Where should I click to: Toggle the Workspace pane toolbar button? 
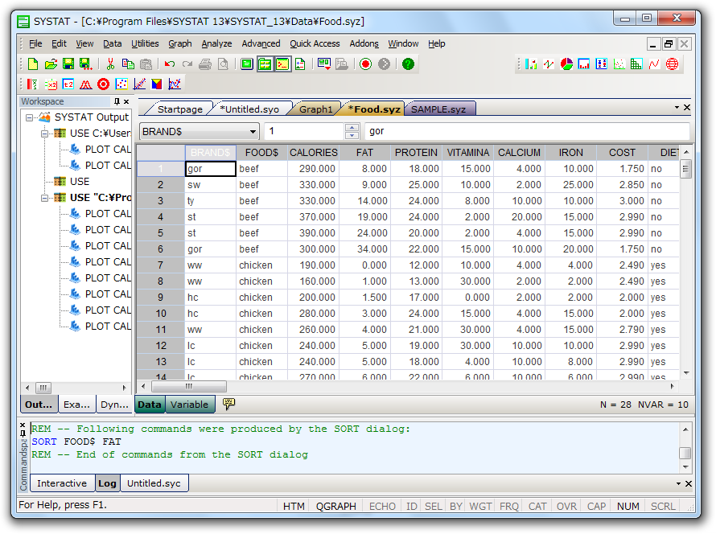coord(265,64)
